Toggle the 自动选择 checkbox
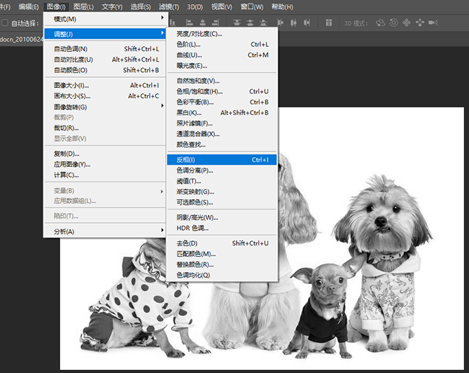Screen dimensions: 469x373 5,22
